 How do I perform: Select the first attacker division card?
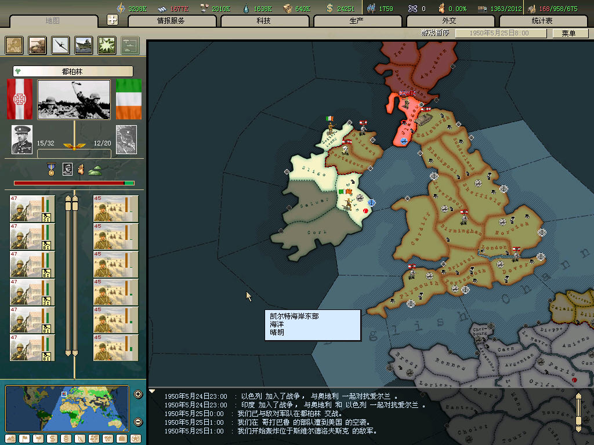[32, 209]
